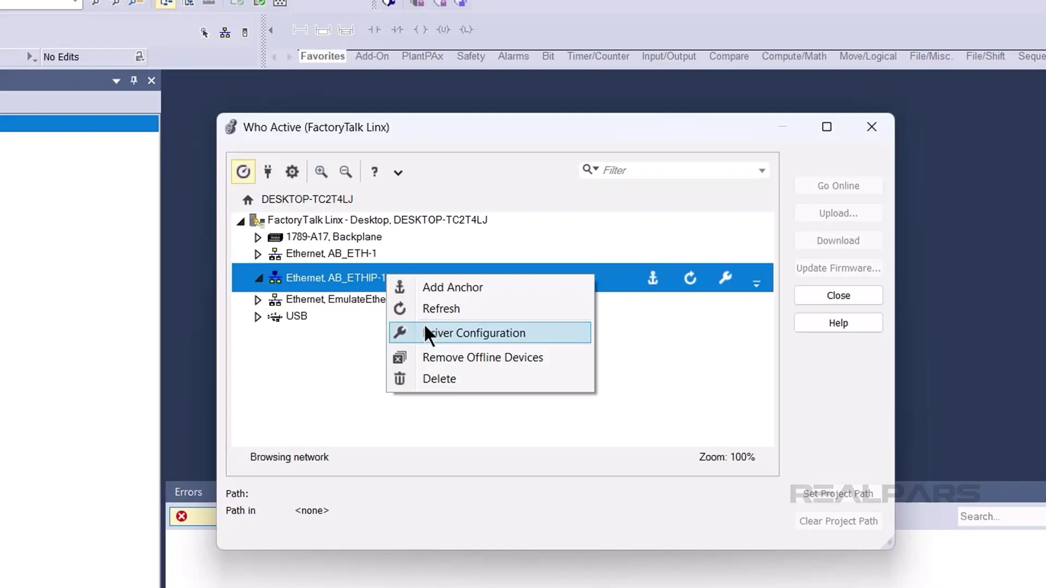The image size is (1046, 588).
Task: Collapse the Ethernet, AB_ETHIP-1 node
Action: [259, 278]
